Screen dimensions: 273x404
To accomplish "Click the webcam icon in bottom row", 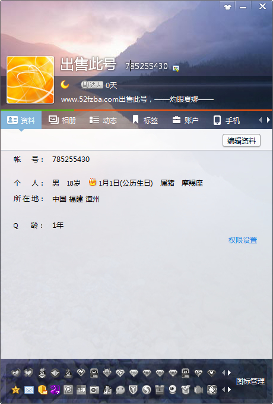I will (173, 390).
